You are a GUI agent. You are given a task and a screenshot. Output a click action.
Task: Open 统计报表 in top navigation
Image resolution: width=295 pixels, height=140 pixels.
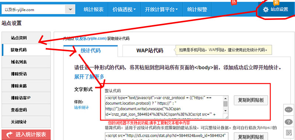pyautogui.click(x=94, y=10)
